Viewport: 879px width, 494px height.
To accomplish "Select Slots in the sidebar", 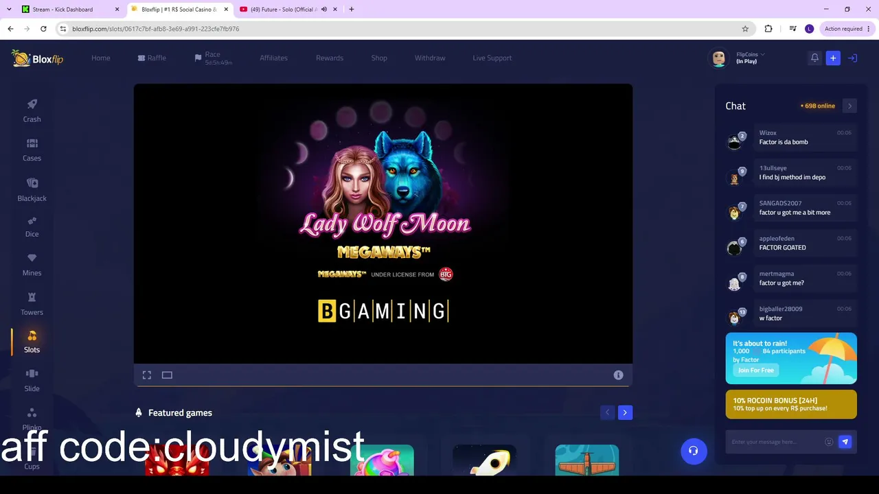I will tap(32, 342).
